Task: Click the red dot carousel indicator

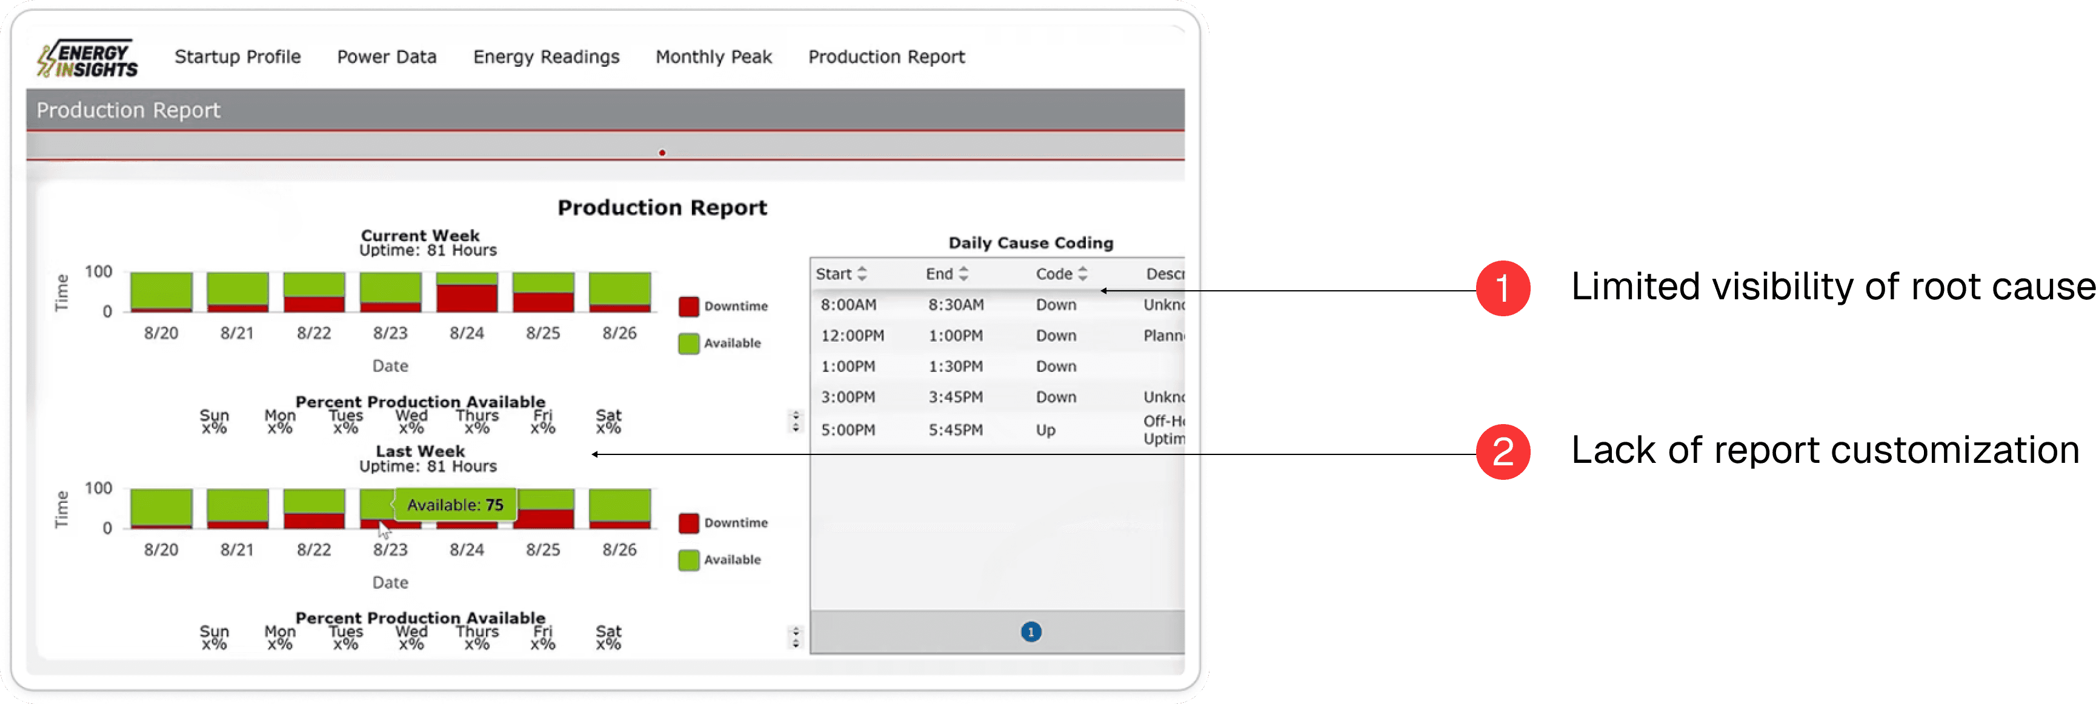Action: click(x=662, y=153)
